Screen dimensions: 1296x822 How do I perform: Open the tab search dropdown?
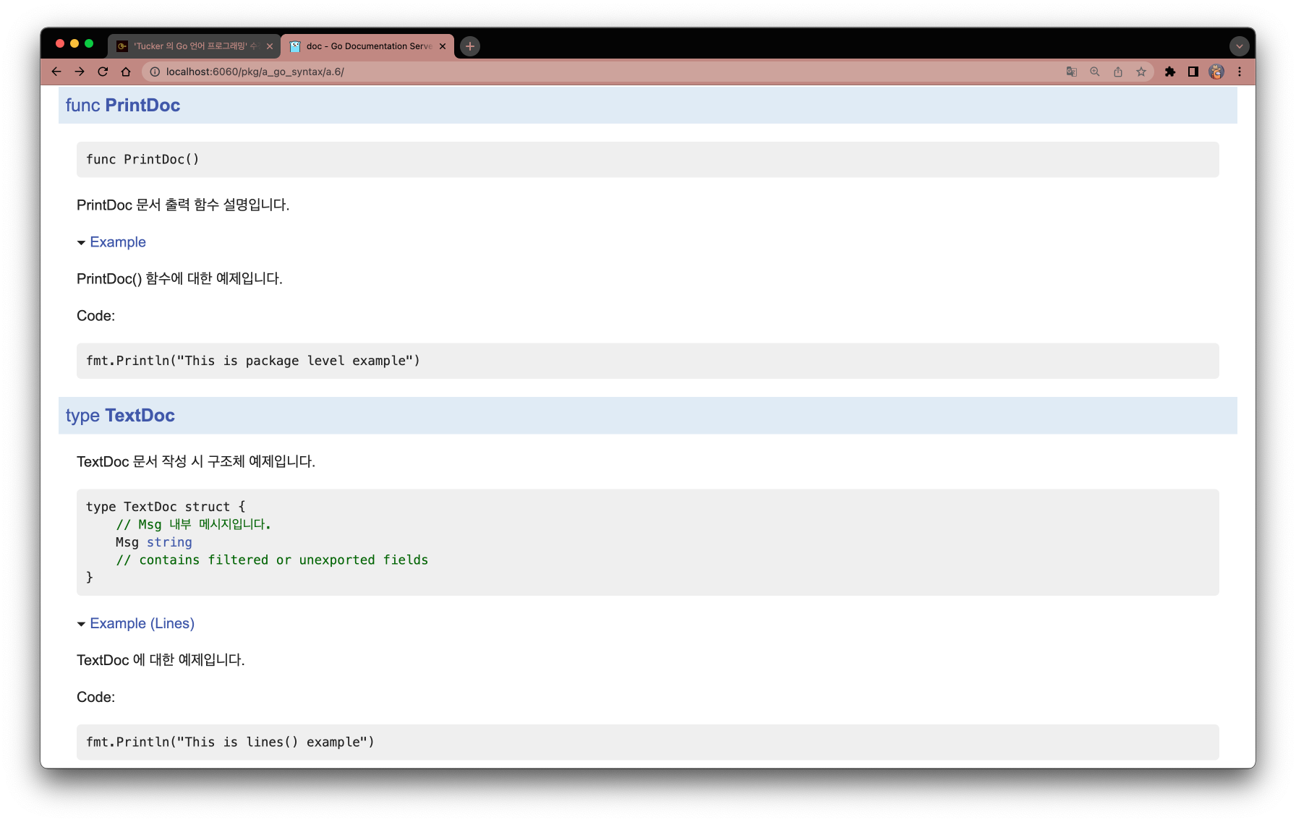pyautogui.click(x=1240, y=46)
